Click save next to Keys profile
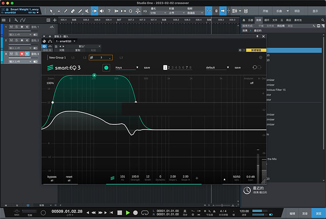This screenshot has width=326, height=219. click(147, 68)
